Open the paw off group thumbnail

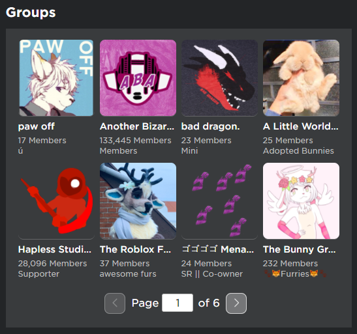point(56,78)
